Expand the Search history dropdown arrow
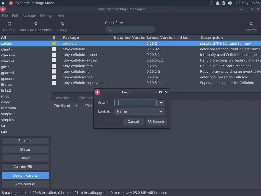261x196 pixels. tap(161, 103)
